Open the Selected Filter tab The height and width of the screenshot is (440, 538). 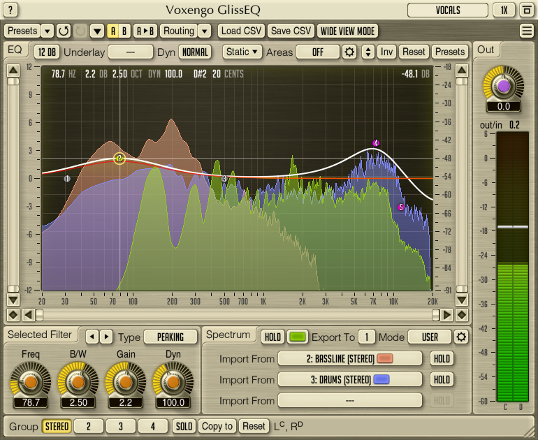point(40,335)
